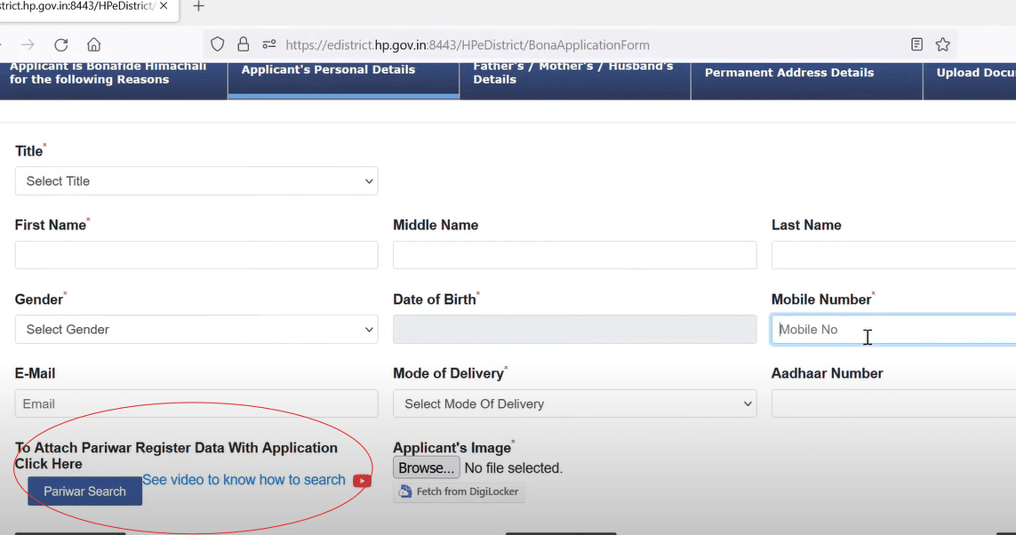Open the see video to know how to search link

tap(244, 480)
